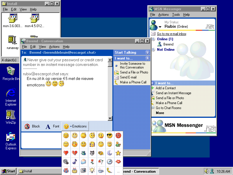
Task: Open the Emoticons dropdown
Action: click(x=75, y=126)
